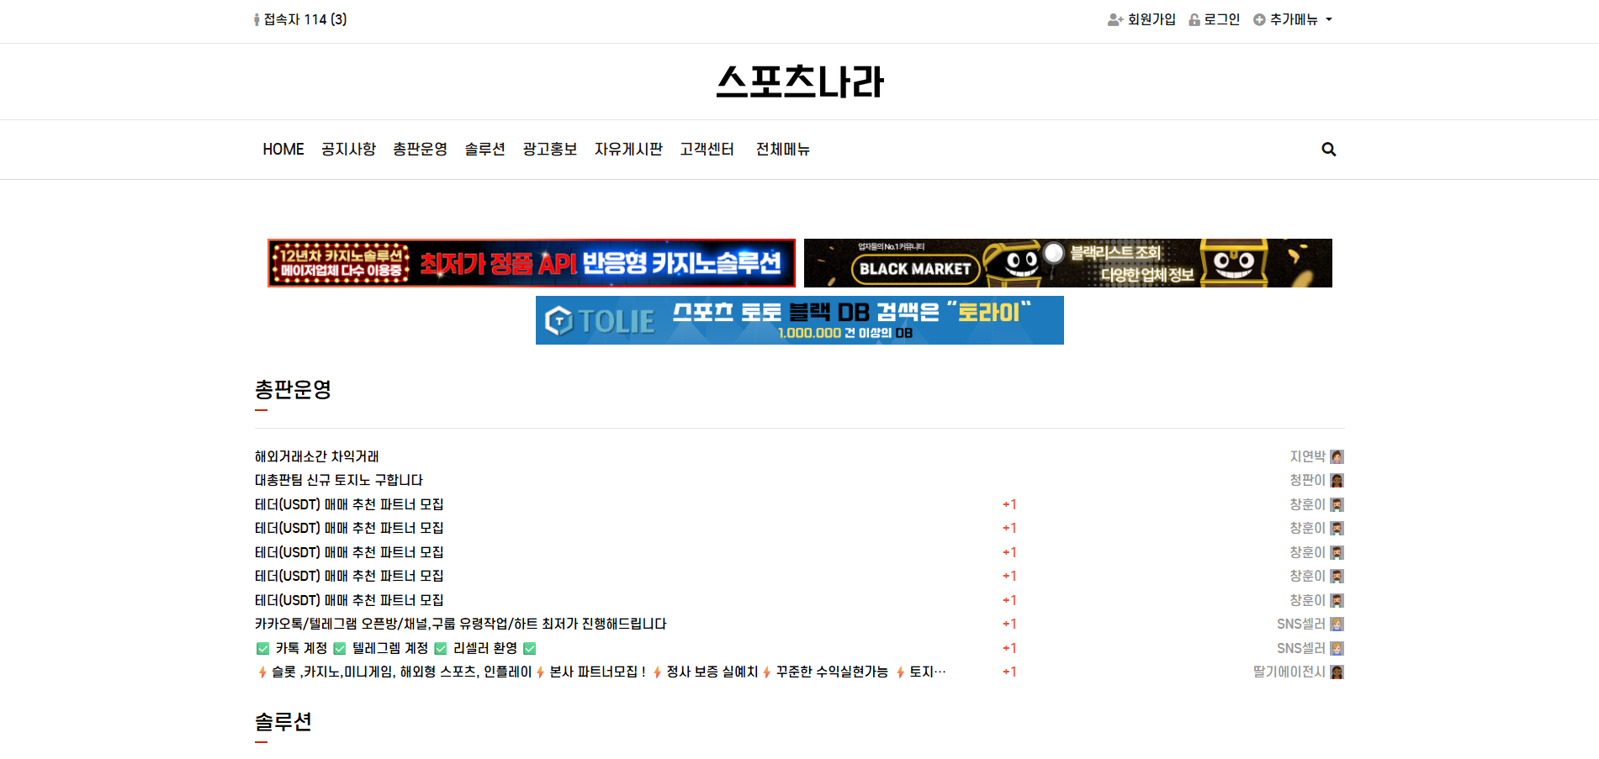Click the BLACK MARKET banner
1599x759 pixels.
pos(1067,263)
